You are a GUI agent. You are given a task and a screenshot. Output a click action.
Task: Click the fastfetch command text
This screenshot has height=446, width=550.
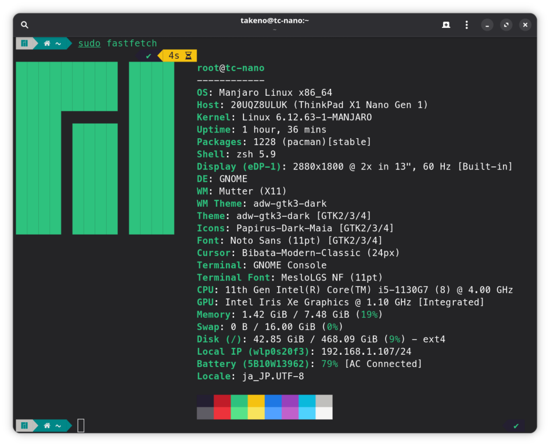(131, 44)
